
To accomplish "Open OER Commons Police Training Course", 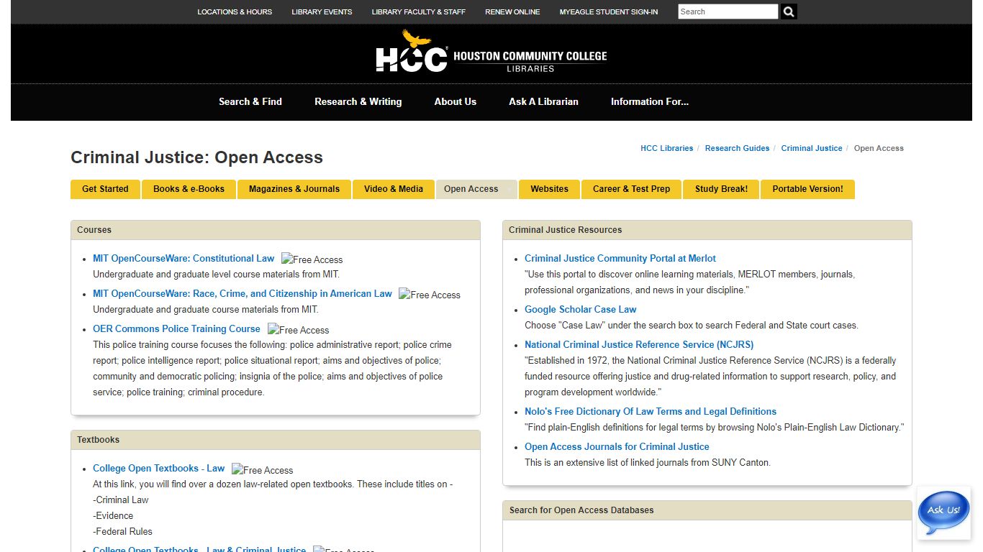I will point(176,328).
